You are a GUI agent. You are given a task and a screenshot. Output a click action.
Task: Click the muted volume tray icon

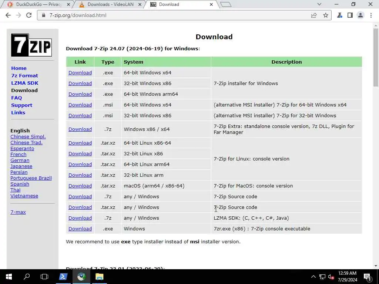coord(331,277)
